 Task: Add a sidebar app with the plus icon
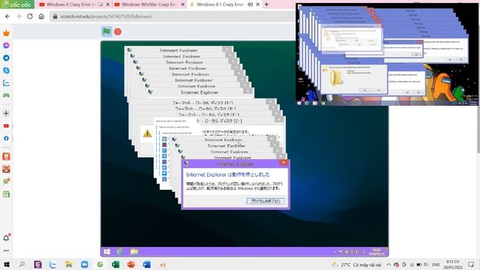point(6,113)
